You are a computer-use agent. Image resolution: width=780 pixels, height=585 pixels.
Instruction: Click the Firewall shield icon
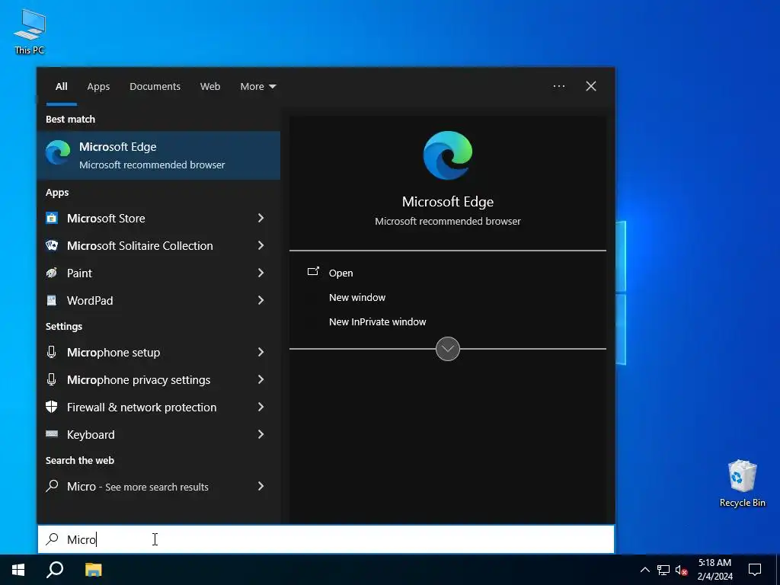point(52,407)
